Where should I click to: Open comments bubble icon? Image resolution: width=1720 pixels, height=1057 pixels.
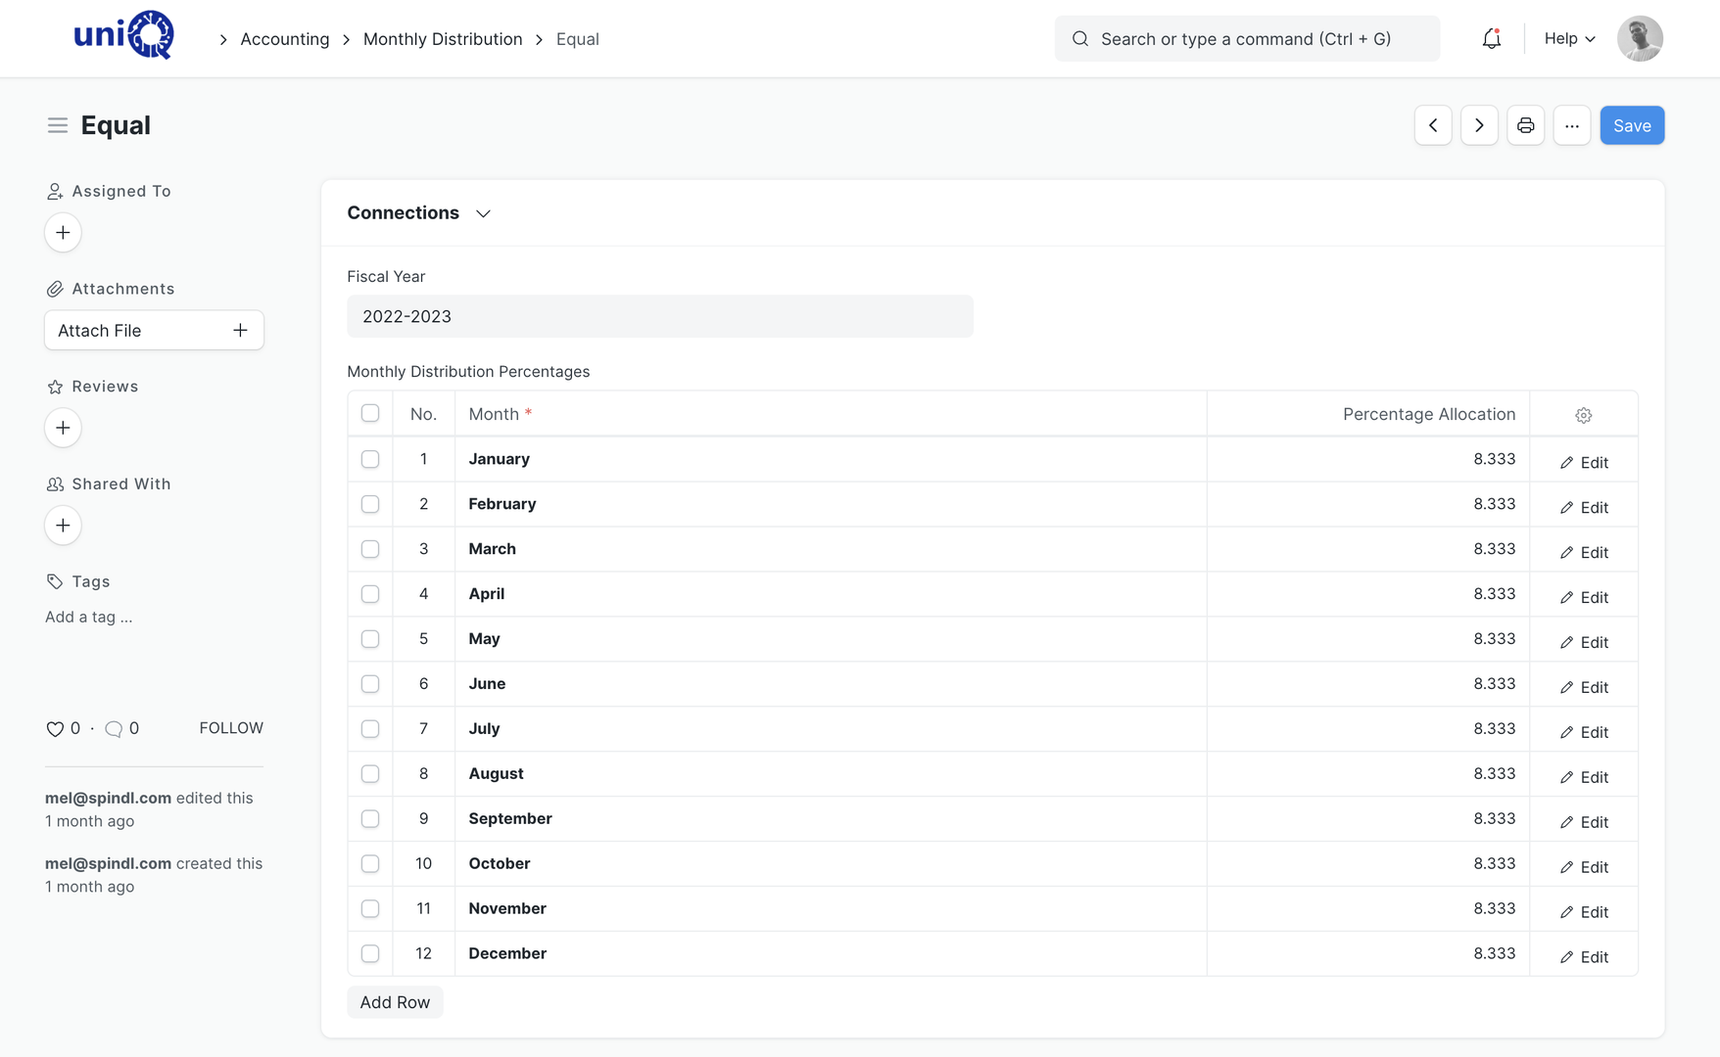tap(114, 728)
